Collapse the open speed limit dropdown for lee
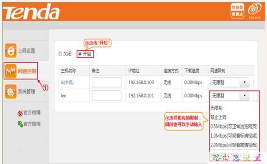 tap(245, 95)
